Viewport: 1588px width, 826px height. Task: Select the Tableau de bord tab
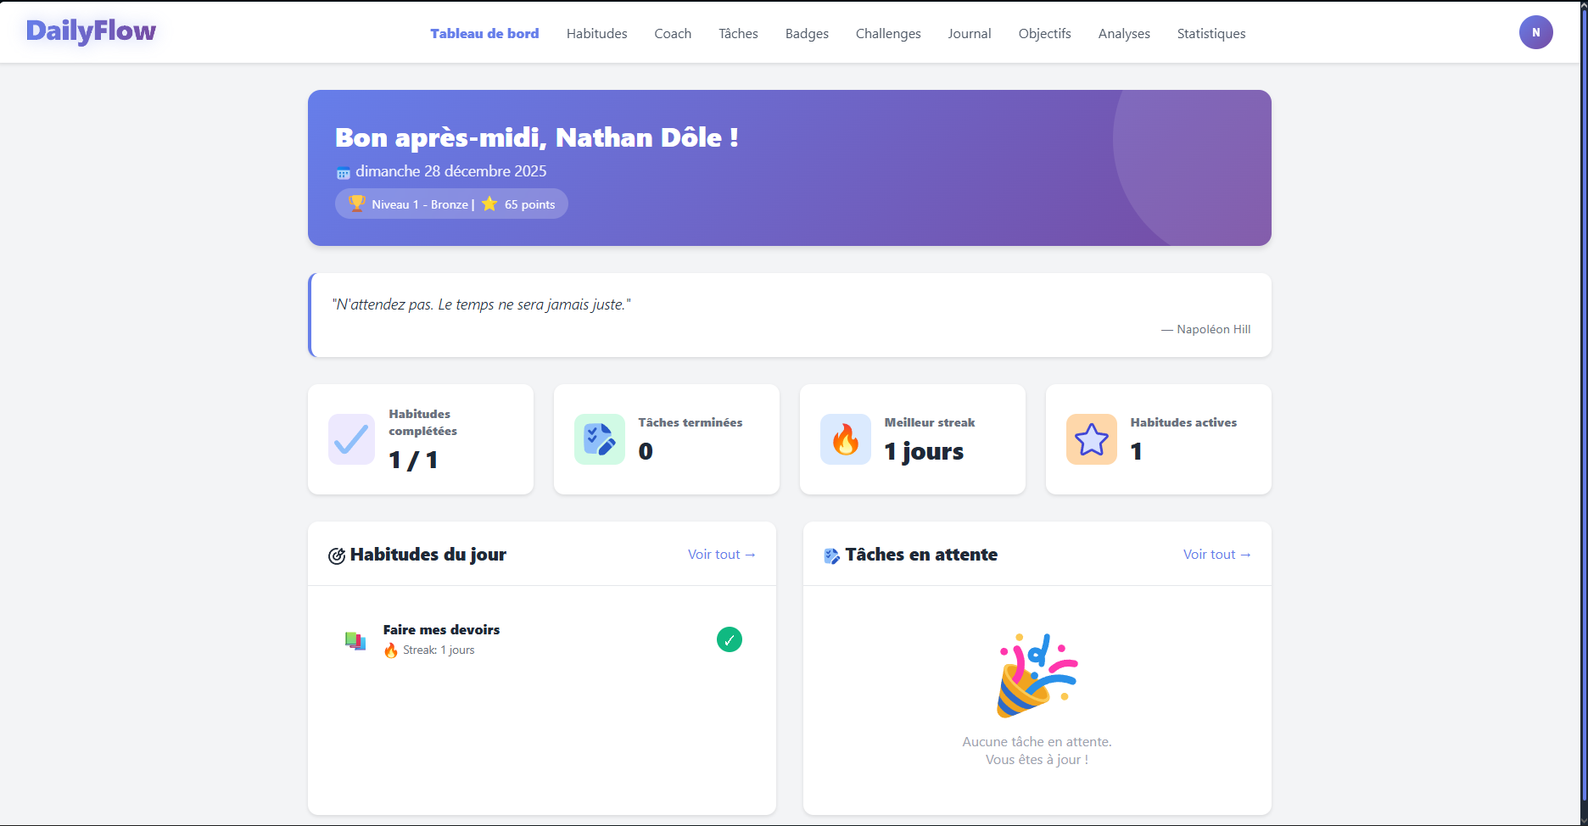click(484, 33)
